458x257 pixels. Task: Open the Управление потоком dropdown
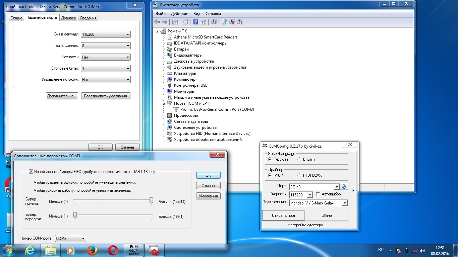pyautogui.click(x=106, y=80)
